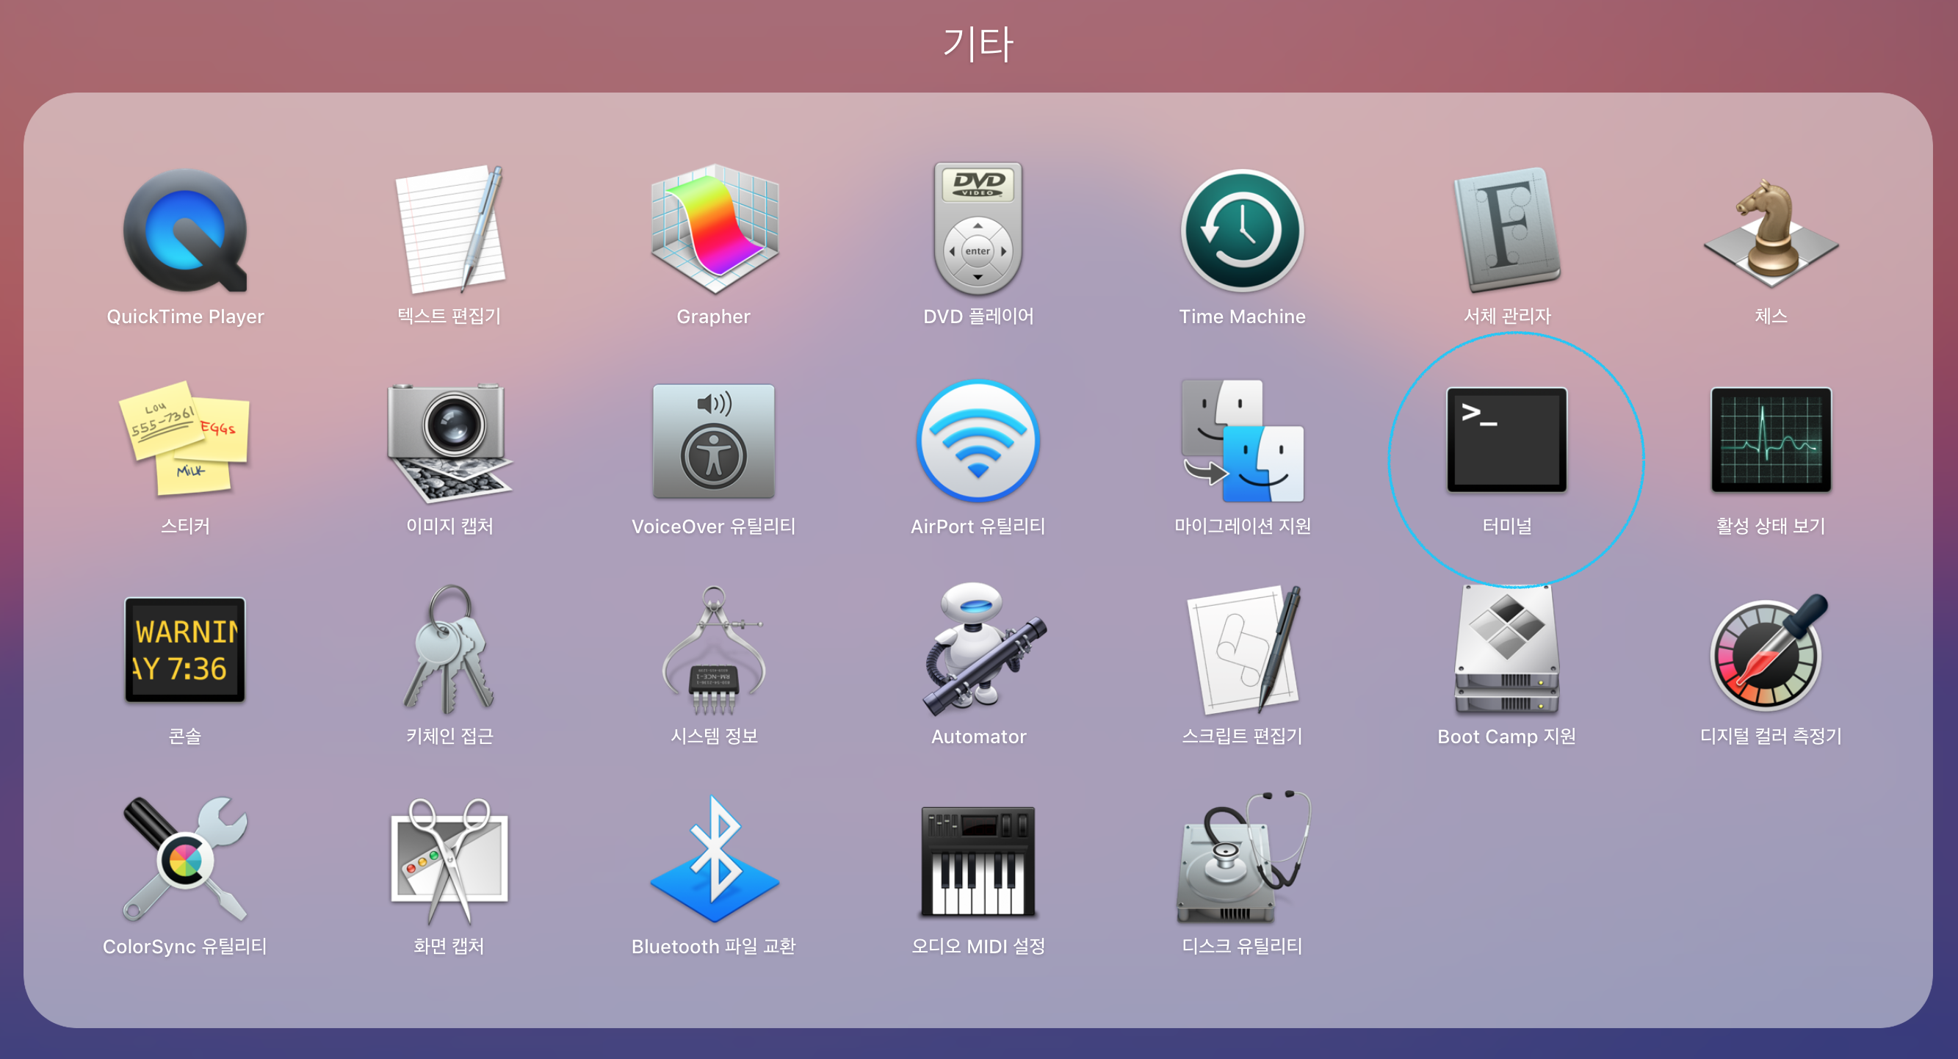1958x1059 pixels.
Task: Open 시스템 정보 chip icon
Action: pyautogui.click(x=714, y=651)
